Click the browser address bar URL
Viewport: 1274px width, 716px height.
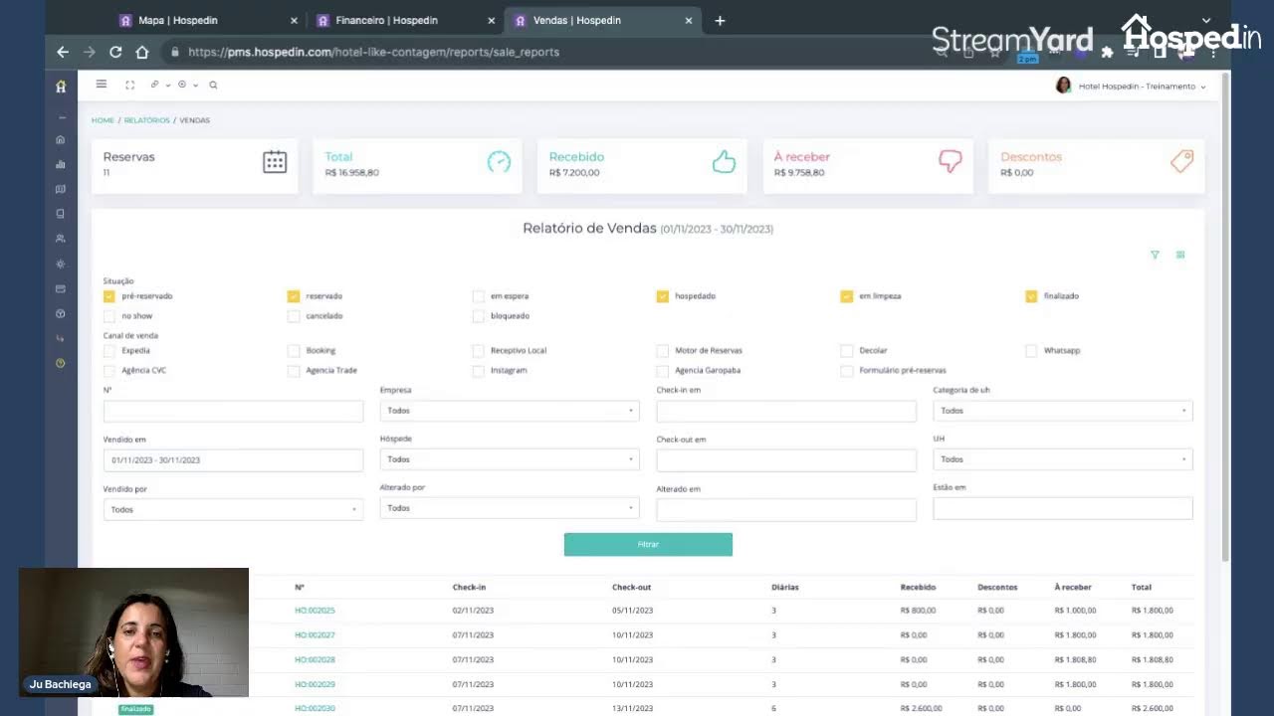(373, 52)
